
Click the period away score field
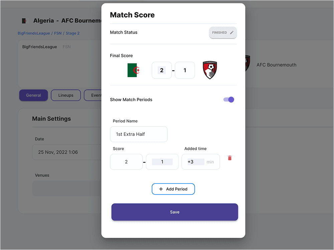point(162,162)
